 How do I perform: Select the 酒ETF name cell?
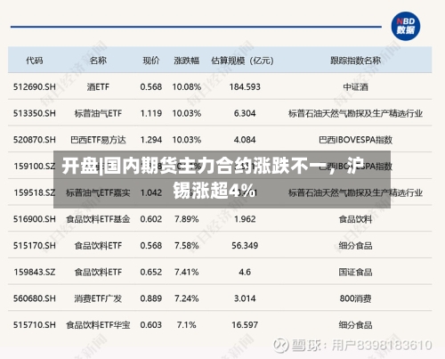(98, 87)
